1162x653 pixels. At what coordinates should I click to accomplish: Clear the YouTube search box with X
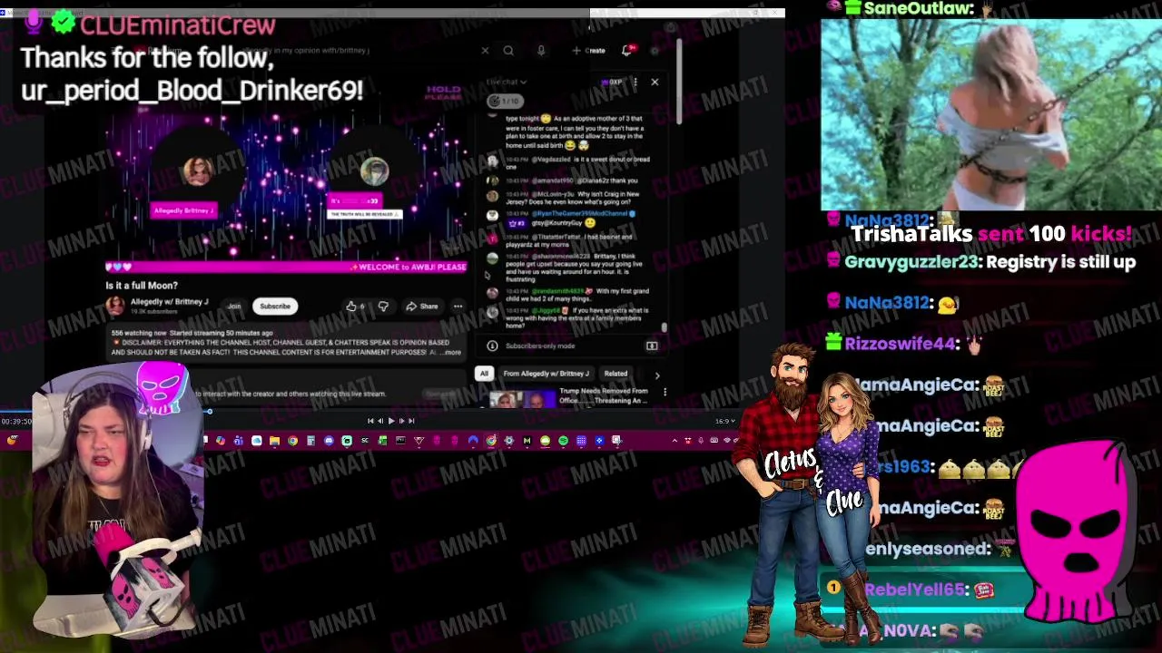click(485, 51)
